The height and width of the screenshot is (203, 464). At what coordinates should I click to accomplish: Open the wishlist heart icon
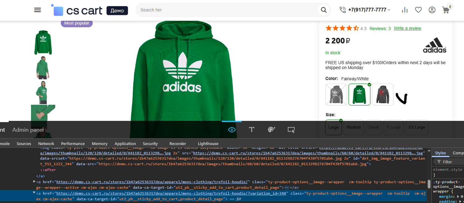tap(418, 10)
